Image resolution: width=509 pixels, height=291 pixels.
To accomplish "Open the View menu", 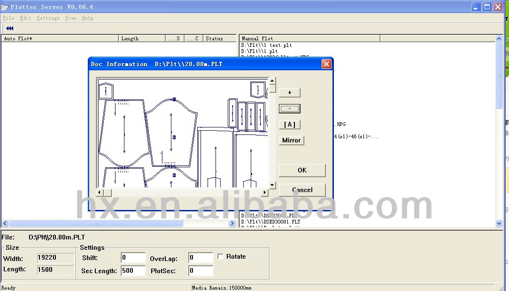I will 70,18.
